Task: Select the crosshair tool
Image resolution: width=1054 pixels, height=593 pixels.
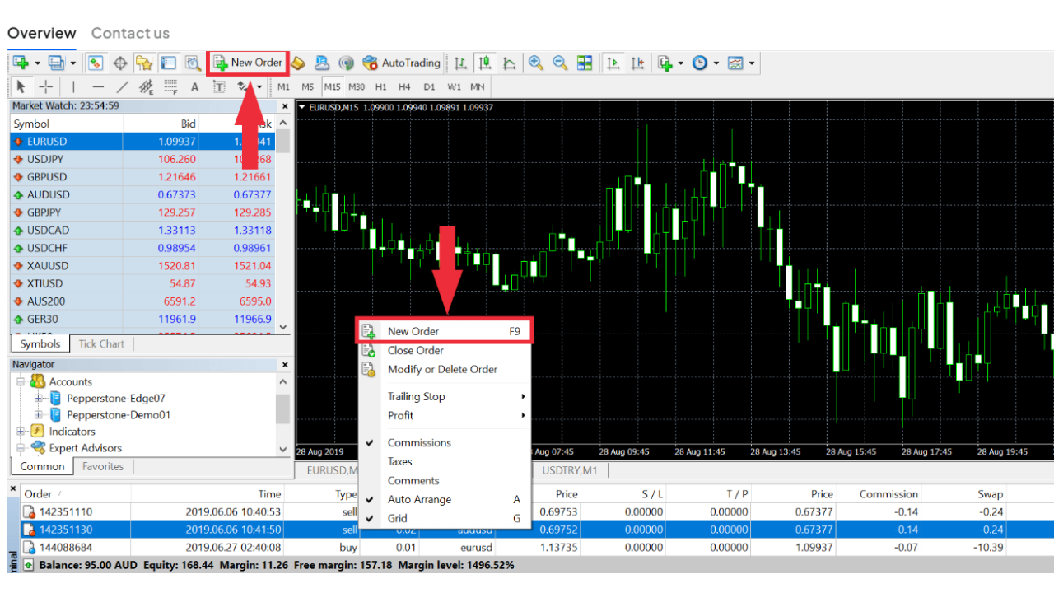Action: click(x=46, y=86)
